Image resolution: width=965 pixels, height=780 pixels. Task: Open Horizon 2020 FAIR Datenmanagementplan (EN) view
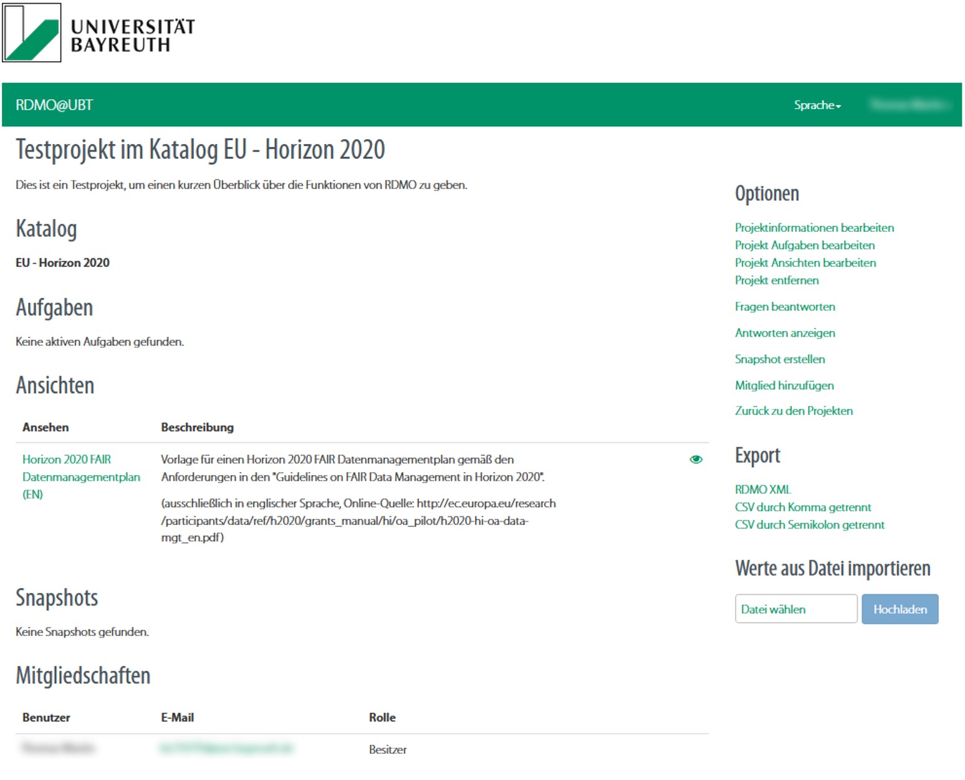coord(81,476)
